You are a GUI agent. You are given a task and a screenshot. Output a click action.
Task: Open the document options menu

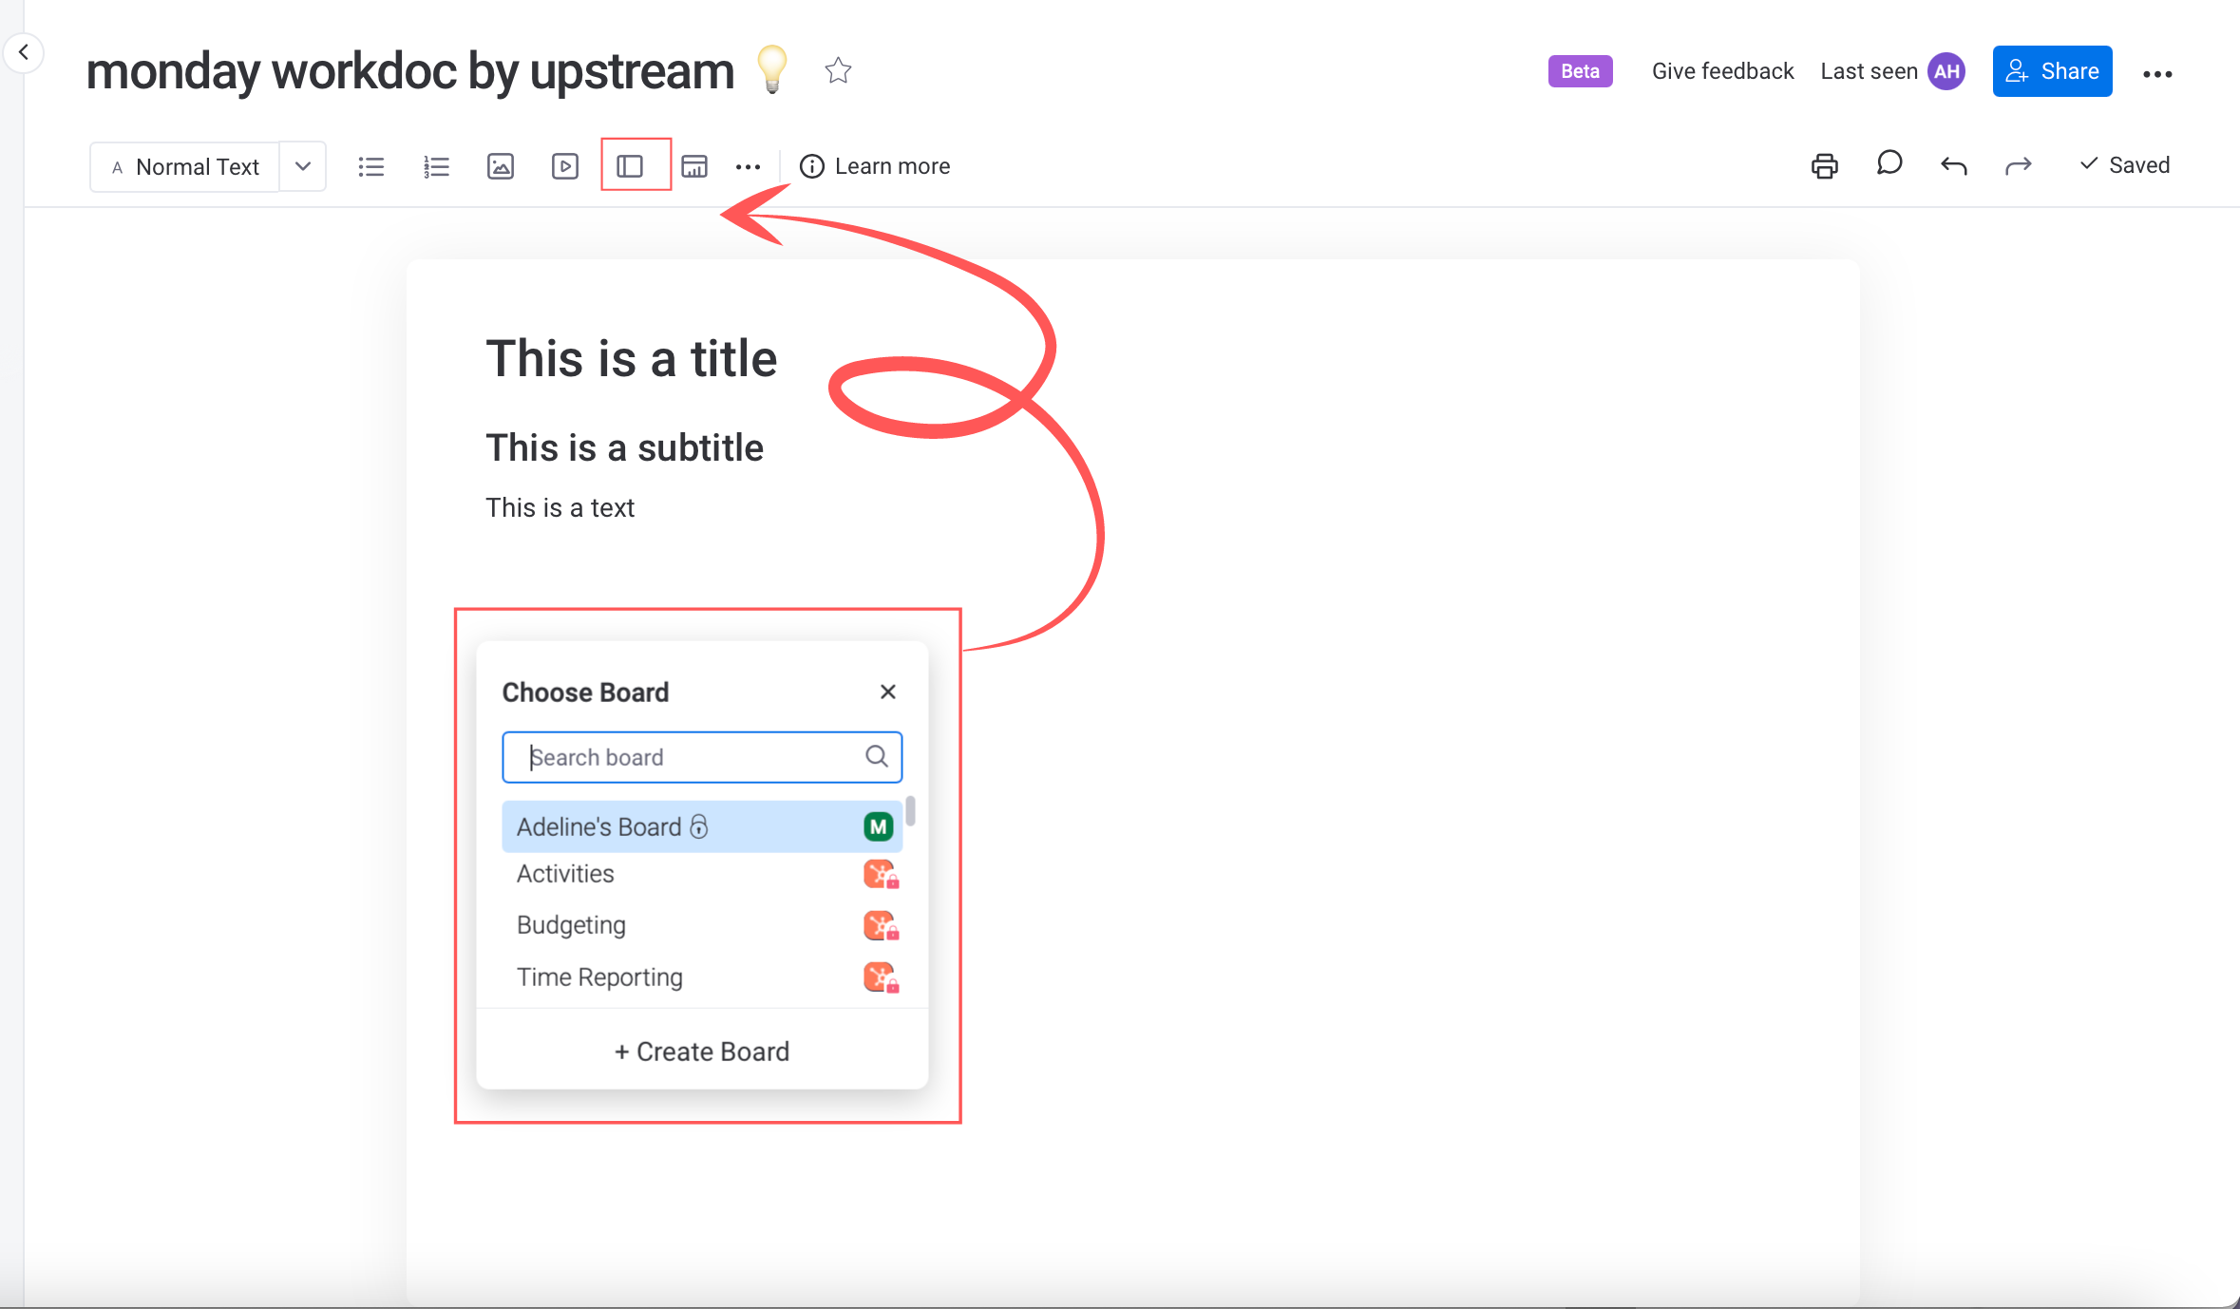click(2158, 71)
